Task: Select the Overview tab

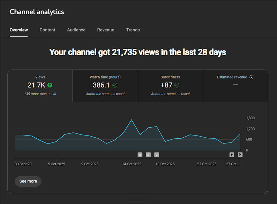Action: click(19, 30)
